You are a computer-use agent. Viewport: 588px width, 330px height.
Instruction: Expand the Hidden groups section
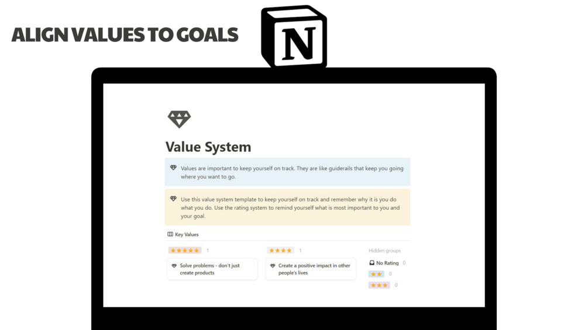click(384, 251)
